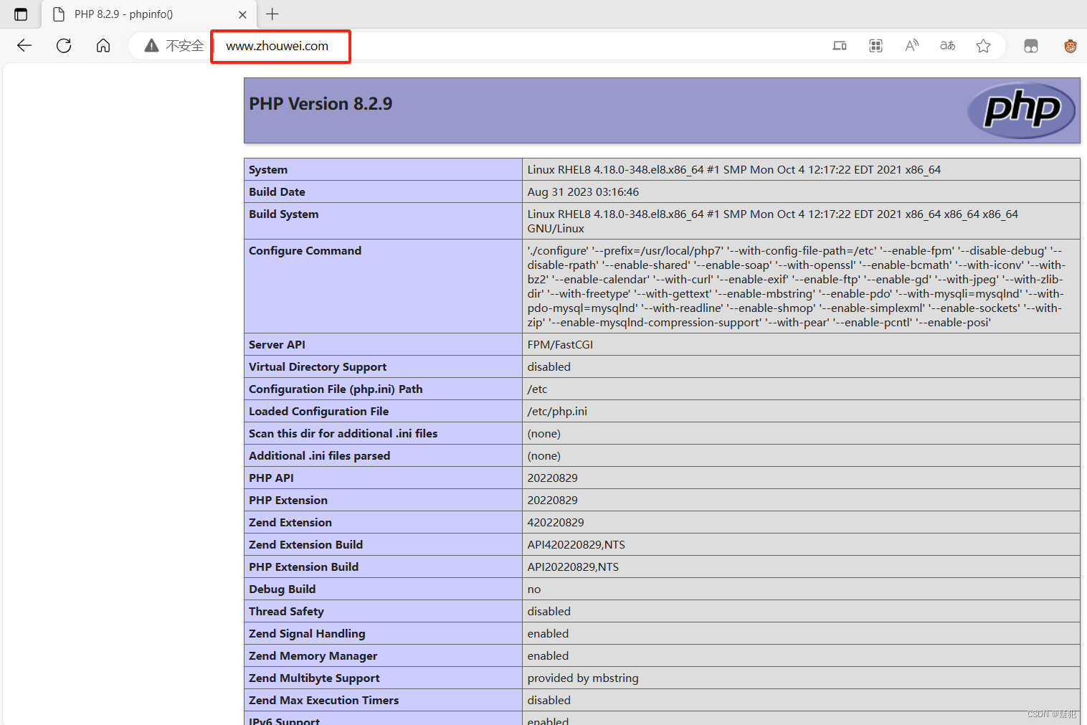The image size is (1087, 725).
Task: Select Additional .ini files parsed label
Action: pos(319,456)
